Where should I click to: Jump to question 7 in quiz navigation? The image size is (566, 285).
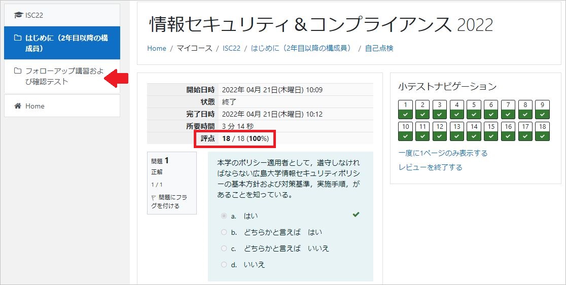[508, 110]
